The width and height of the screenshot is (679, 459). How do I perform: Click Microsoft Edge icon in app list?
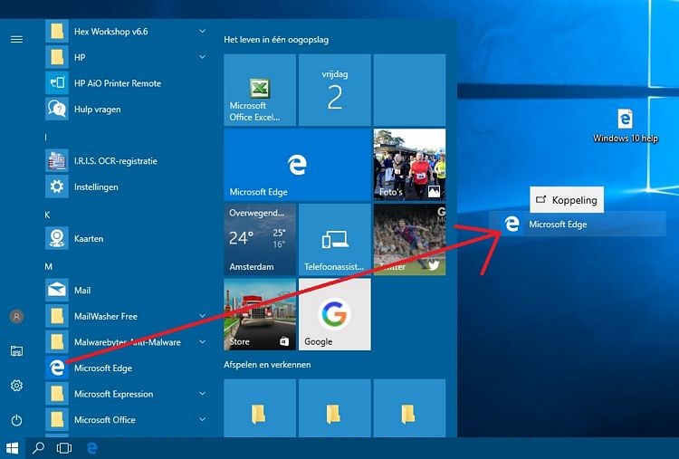click(57, 368)
